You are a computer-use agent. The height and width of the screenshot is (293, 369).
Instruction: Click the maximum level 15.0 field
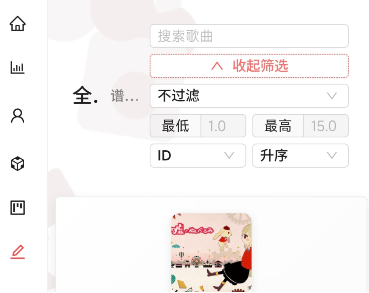click(326, 126)
